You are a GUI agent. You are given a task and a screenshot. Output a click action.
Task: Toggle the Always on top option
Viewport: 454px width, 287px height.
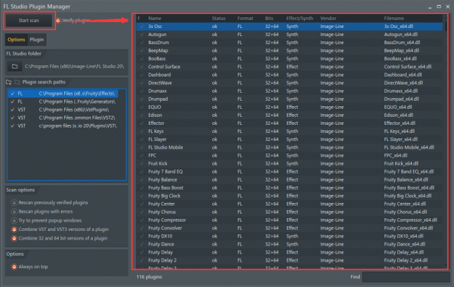pos(14,267)
